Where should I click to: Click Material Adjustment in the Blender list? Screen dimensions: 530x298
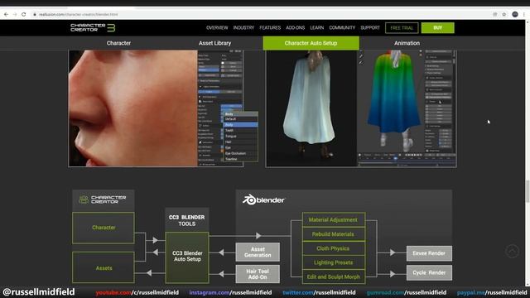pyautogui.click(x=333, y=219)
